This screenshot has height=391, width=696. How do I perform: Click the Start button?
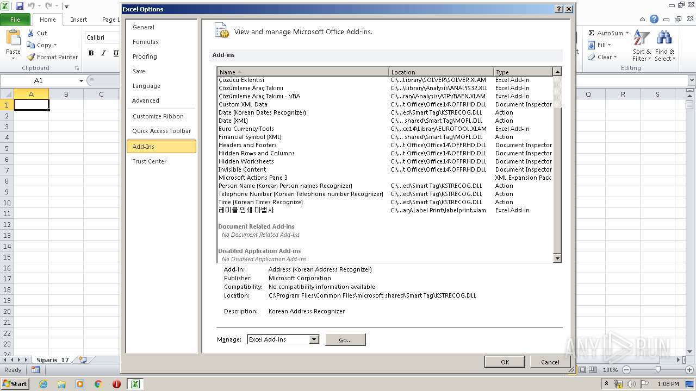pos(15,384)
